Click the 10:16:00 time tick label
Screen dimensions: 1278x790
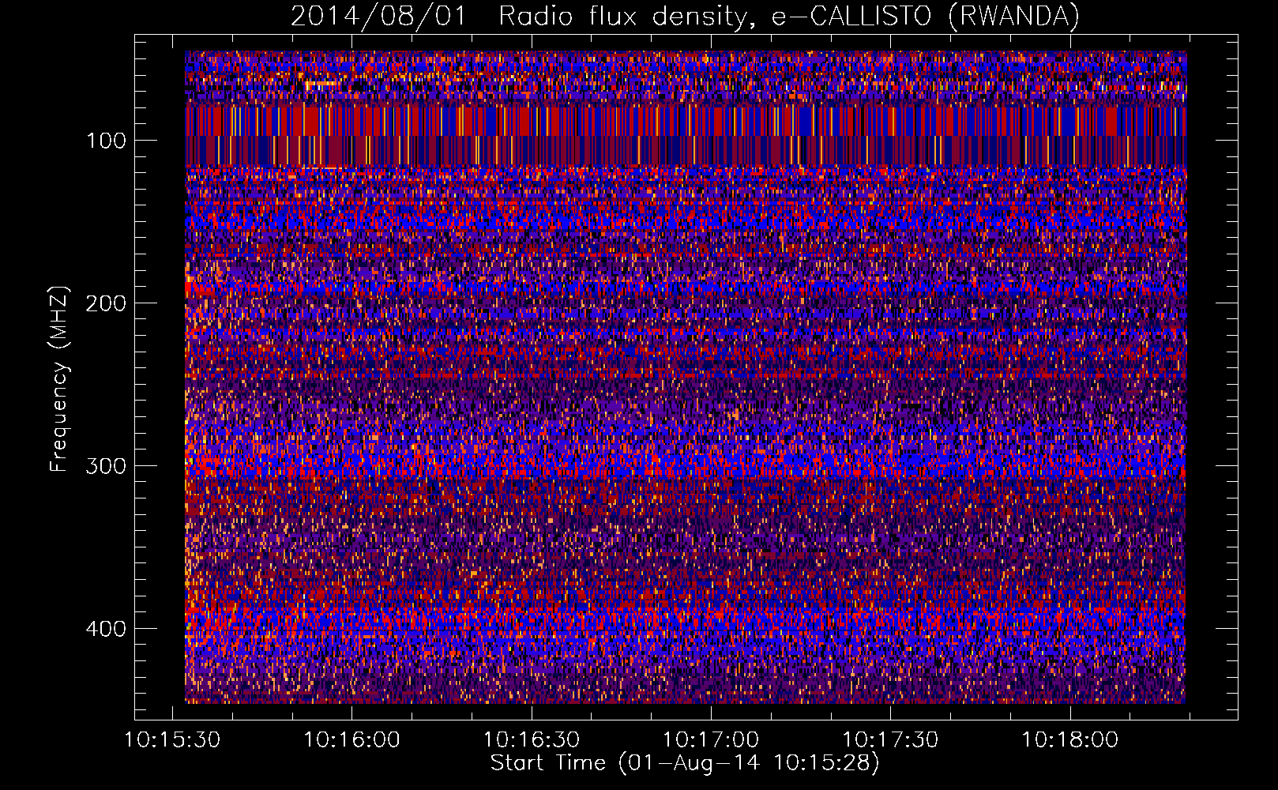coord(352,740)
